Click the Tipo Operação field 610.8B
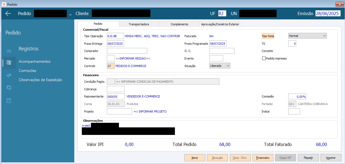The height and width of the screenshot is (164, 345). 115,36
